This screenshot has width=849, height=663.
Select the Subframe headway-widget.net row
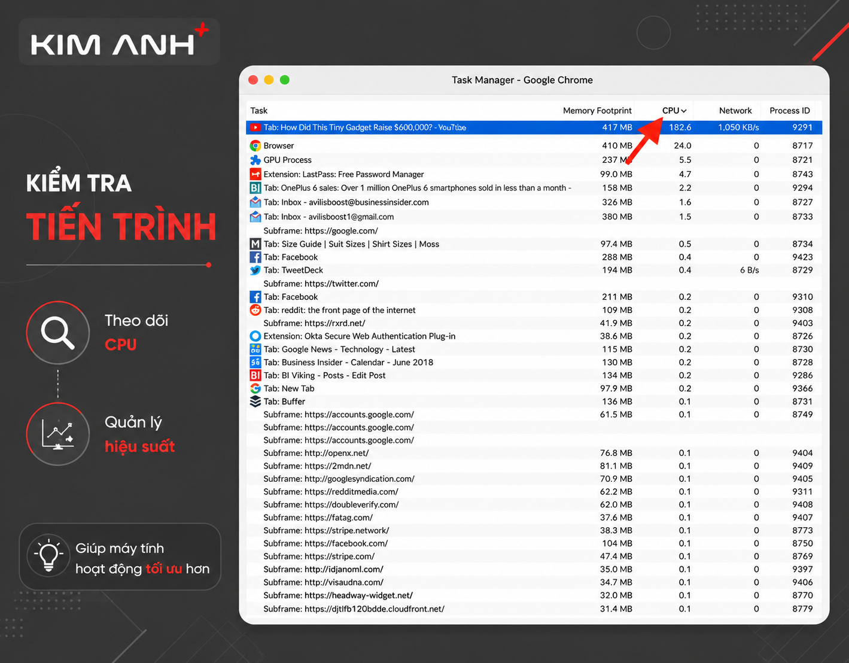point(534,595)
